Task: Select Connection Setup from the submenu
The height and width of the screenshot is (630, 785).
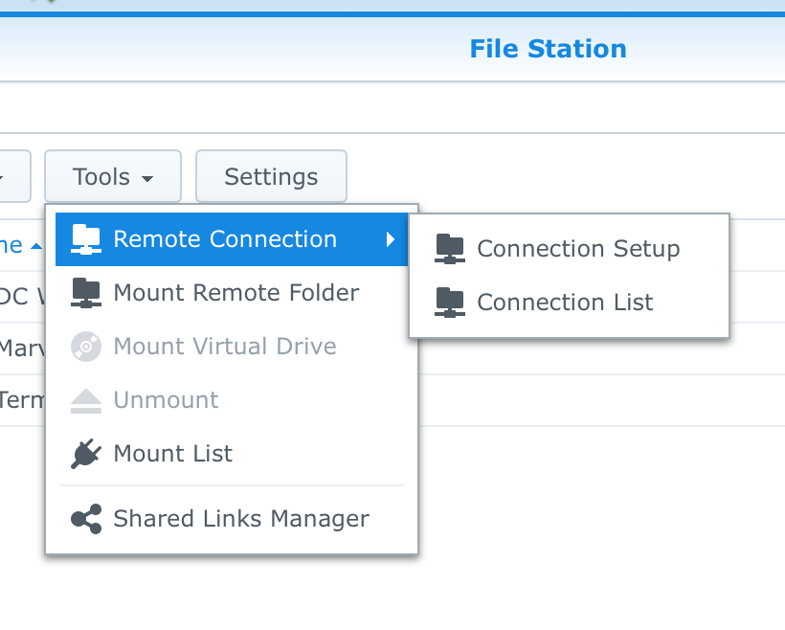Action: [578, 249]
